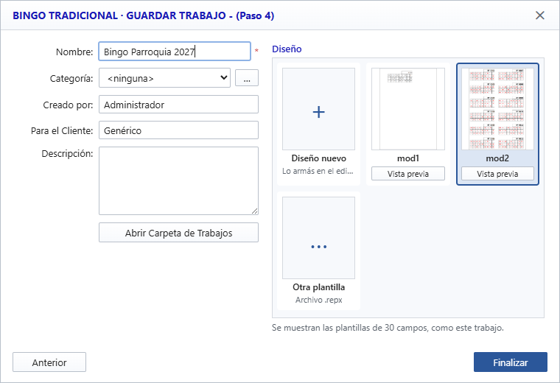Click Abrir Carpeta de Trabajos button
Screen dimensions: 560x383
(x=178, y=233)
